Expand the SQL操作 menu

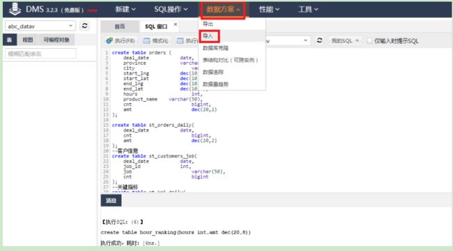point(171,10)
